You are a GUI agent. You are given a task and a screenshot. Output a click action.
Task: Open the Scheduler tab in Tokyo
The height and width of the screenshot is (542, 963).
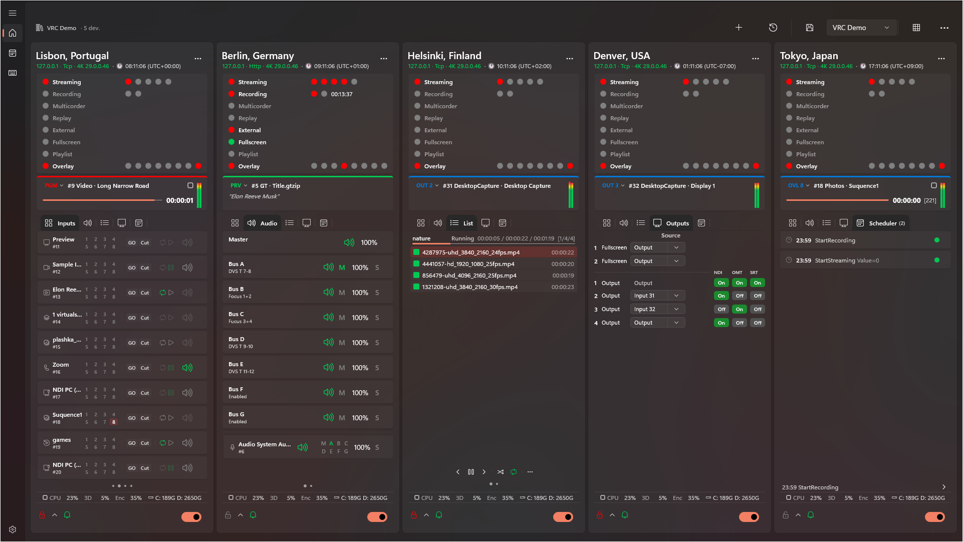click(x=881, y=223)
